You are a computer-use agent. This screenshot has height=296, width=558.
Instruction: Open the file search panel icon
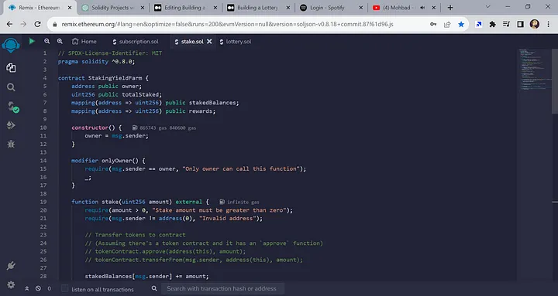[x=11, y=87]
